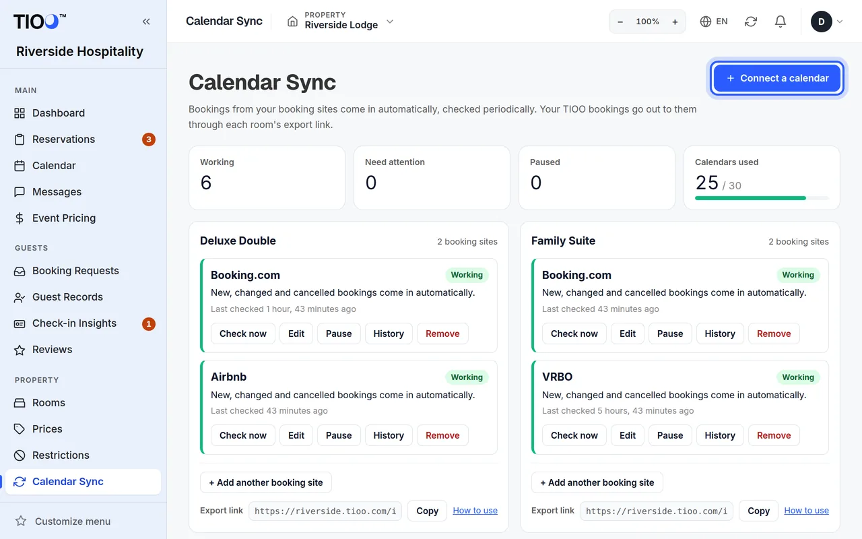This screenshot has height=539, width=862.
Task: Pause the VRBO sync
Action: click(670, 435)
